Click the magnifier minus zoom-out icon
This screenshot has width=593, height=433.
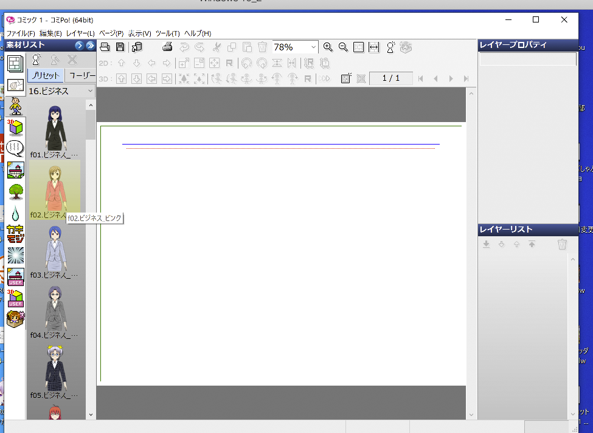pyautogui.click(x=343, y=47)
